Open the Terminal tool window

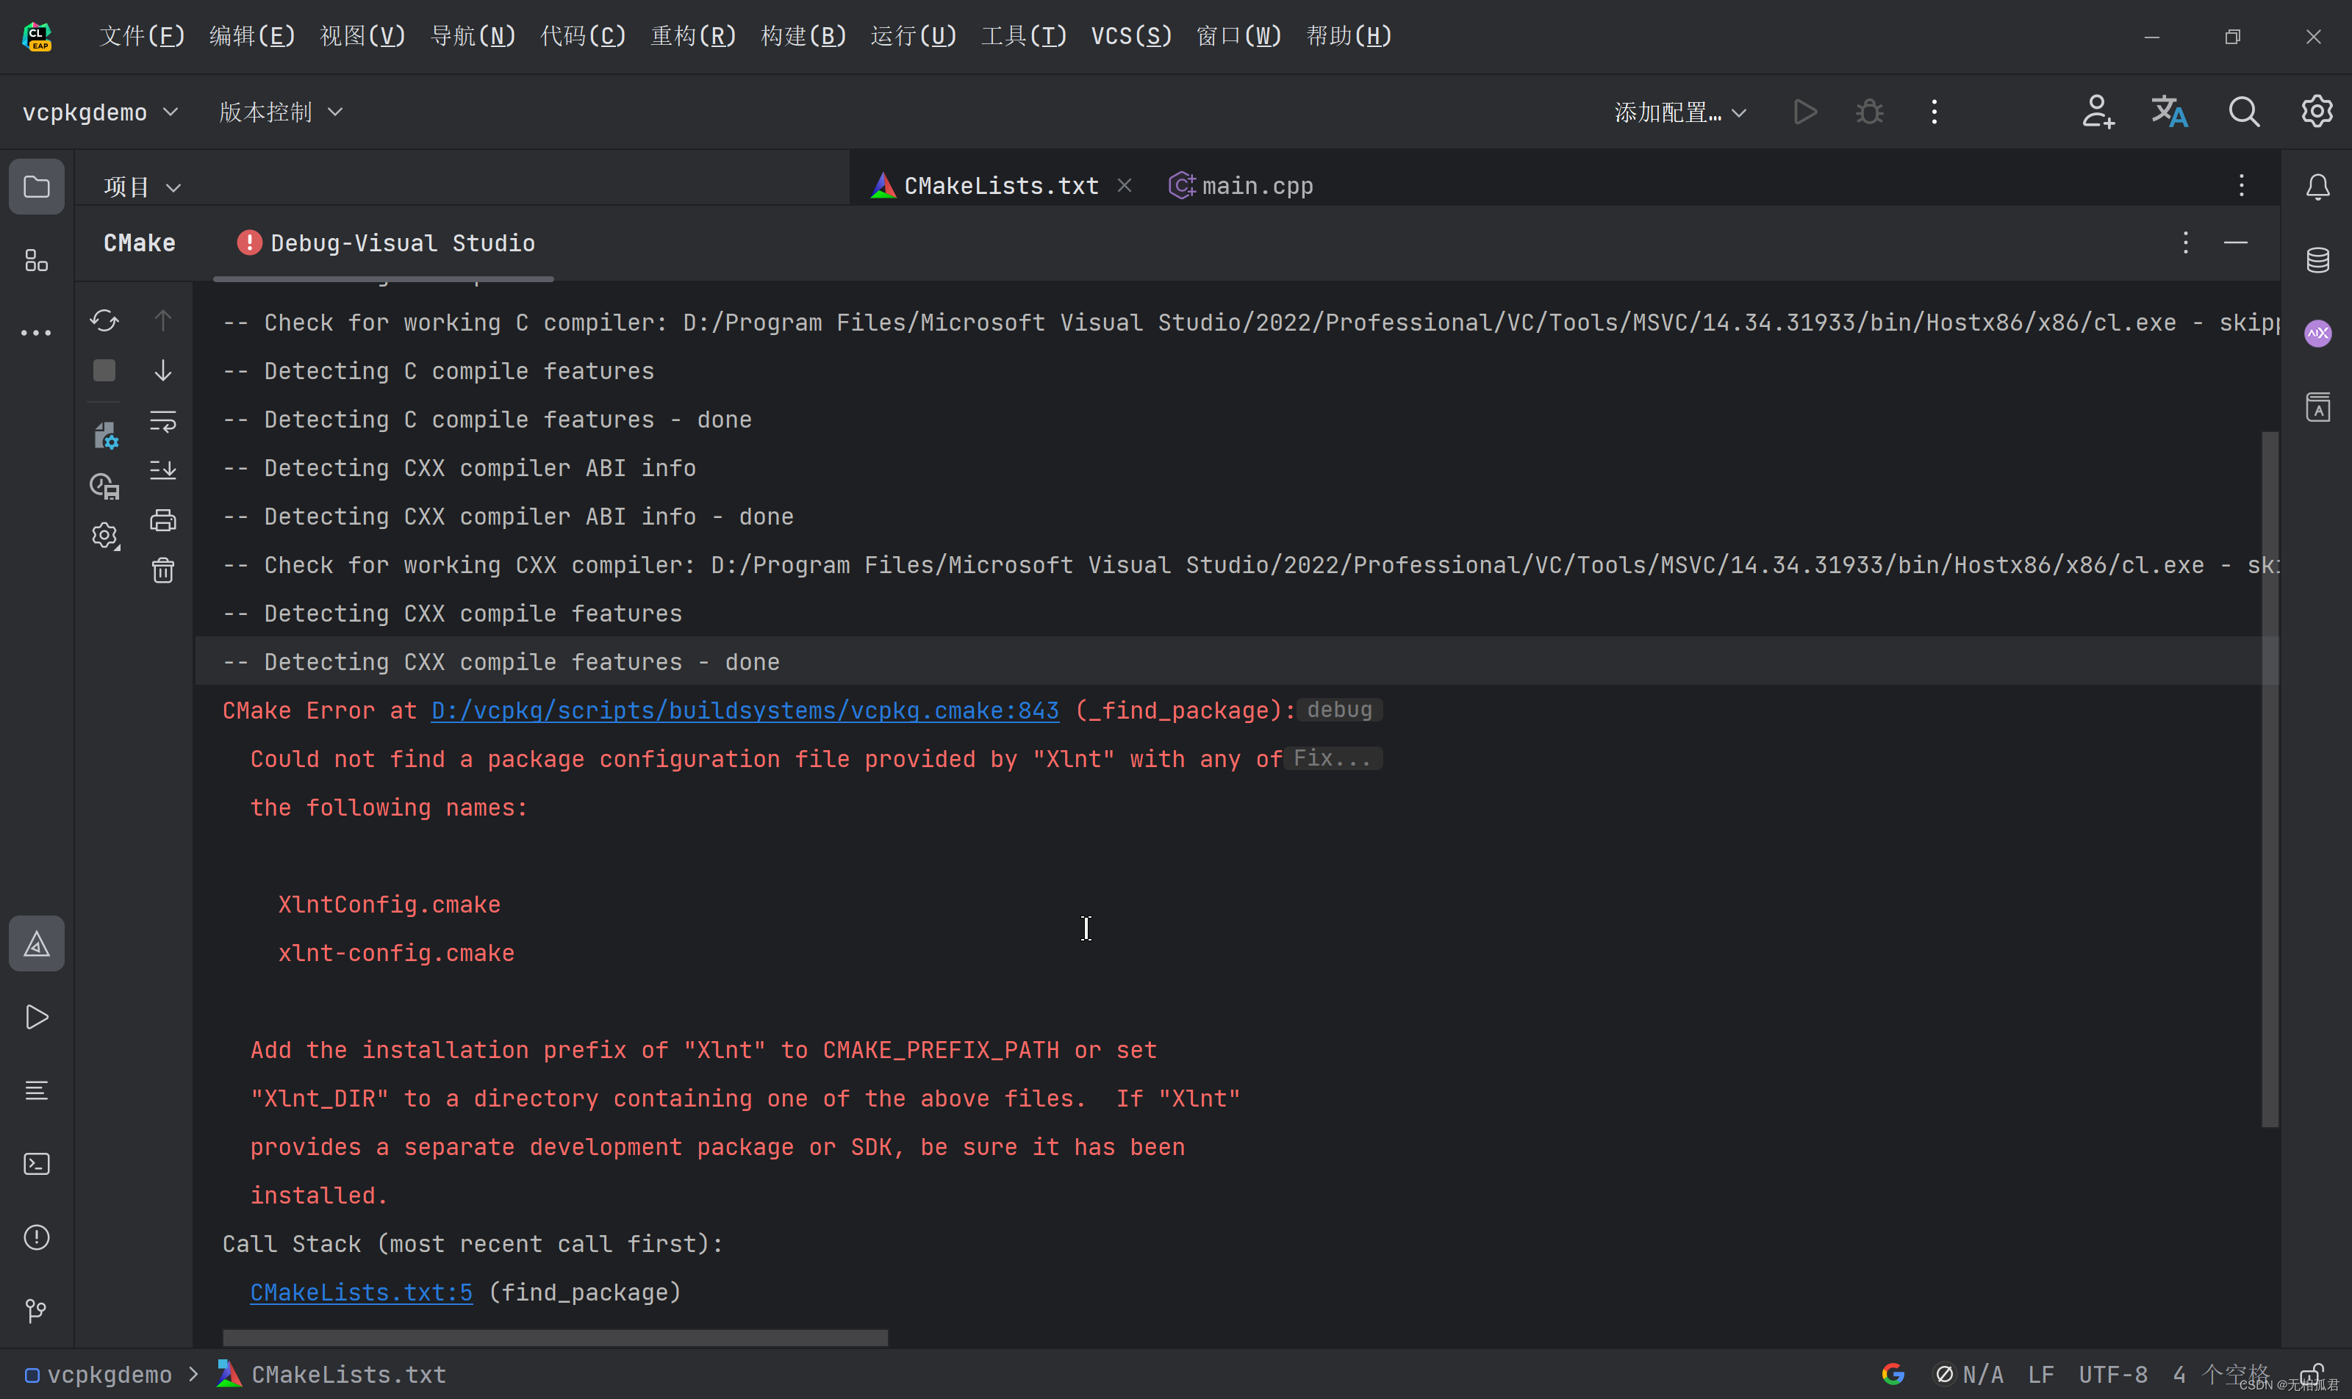click(x=37, y=1165)
